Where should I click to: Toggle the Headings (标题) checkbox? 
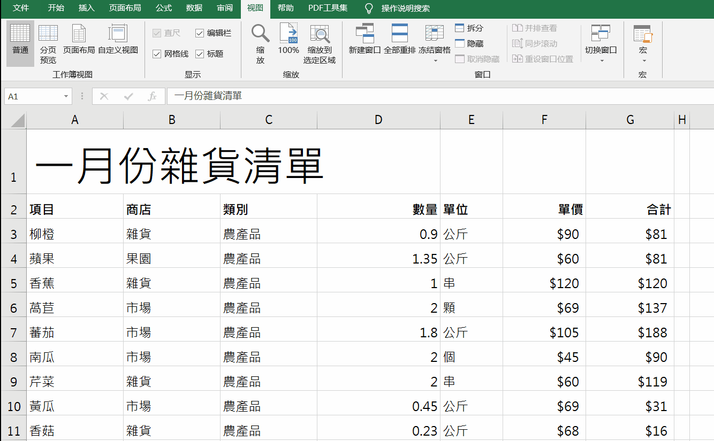coord(200,54)
